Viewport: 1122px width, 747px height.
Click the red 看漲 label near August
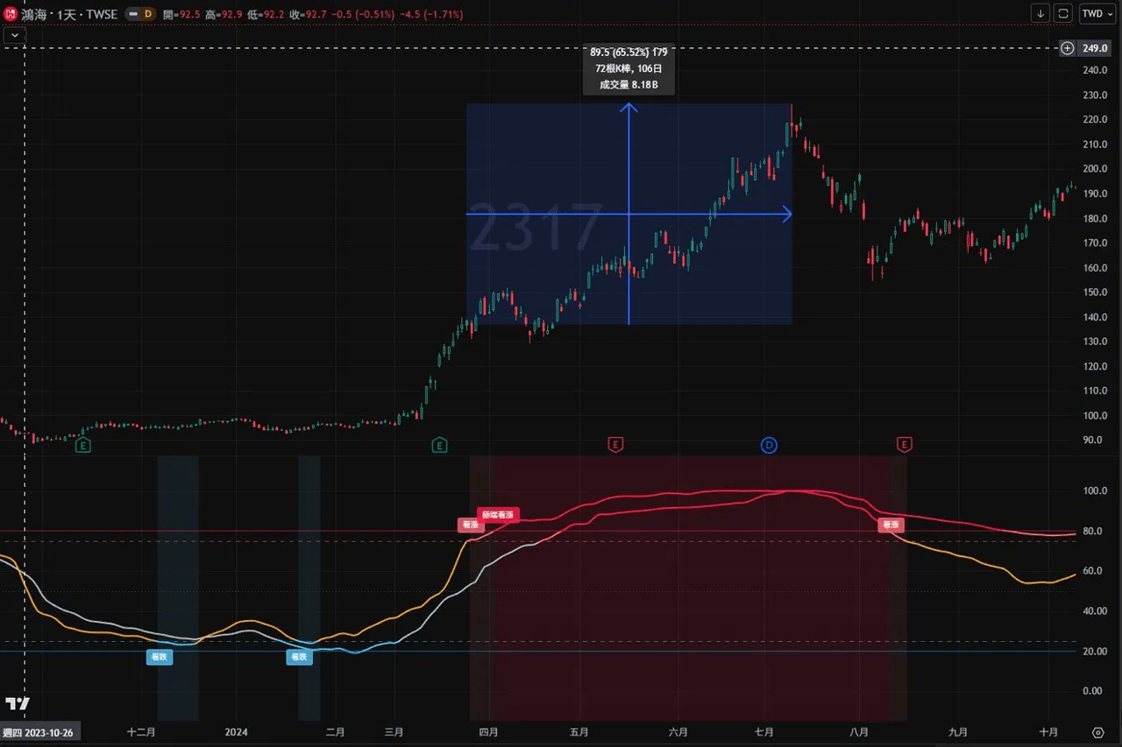tap(891, 525)
